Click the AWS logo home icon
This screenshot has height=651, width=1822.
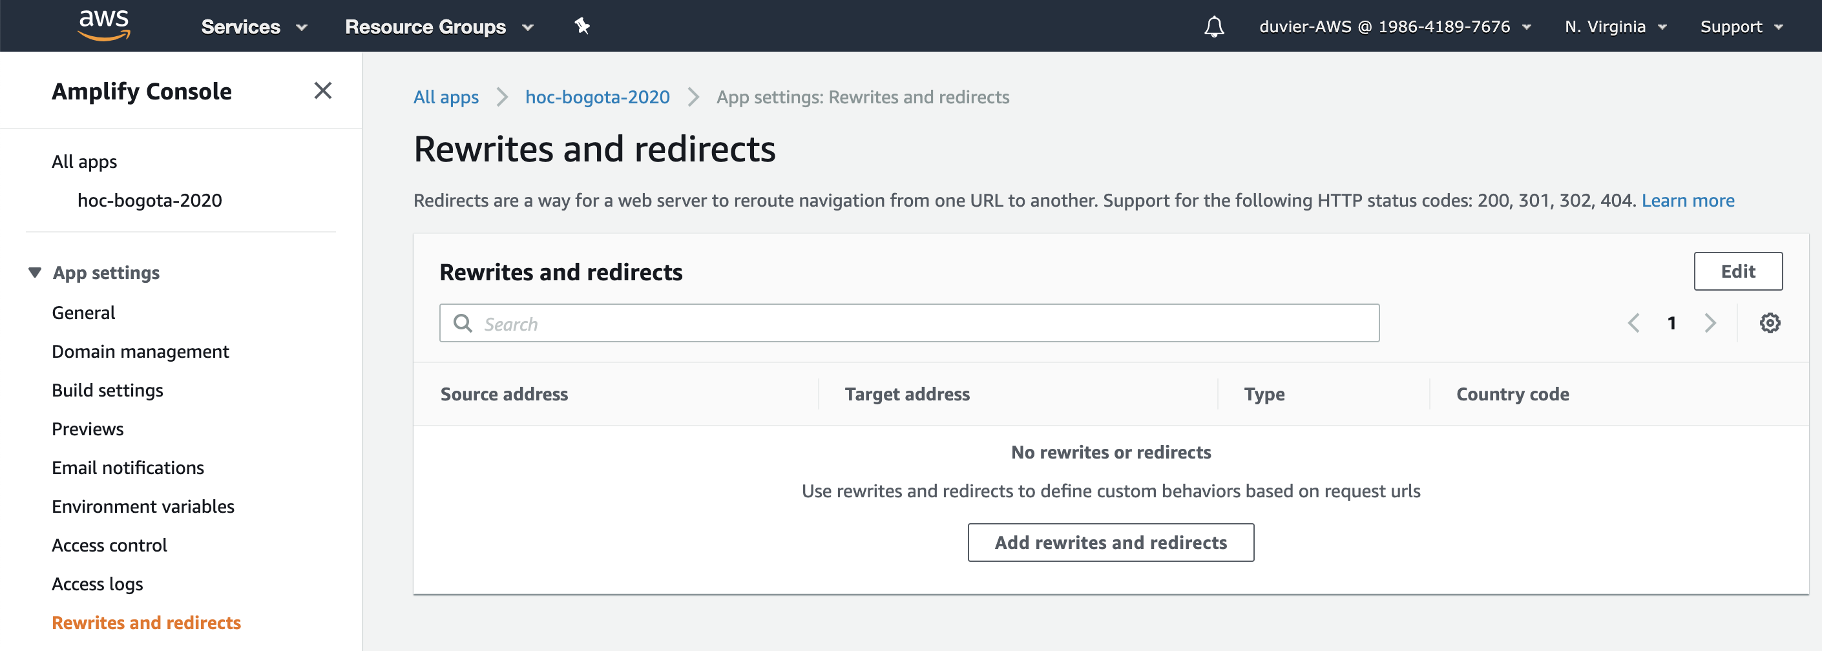point(104,25)
